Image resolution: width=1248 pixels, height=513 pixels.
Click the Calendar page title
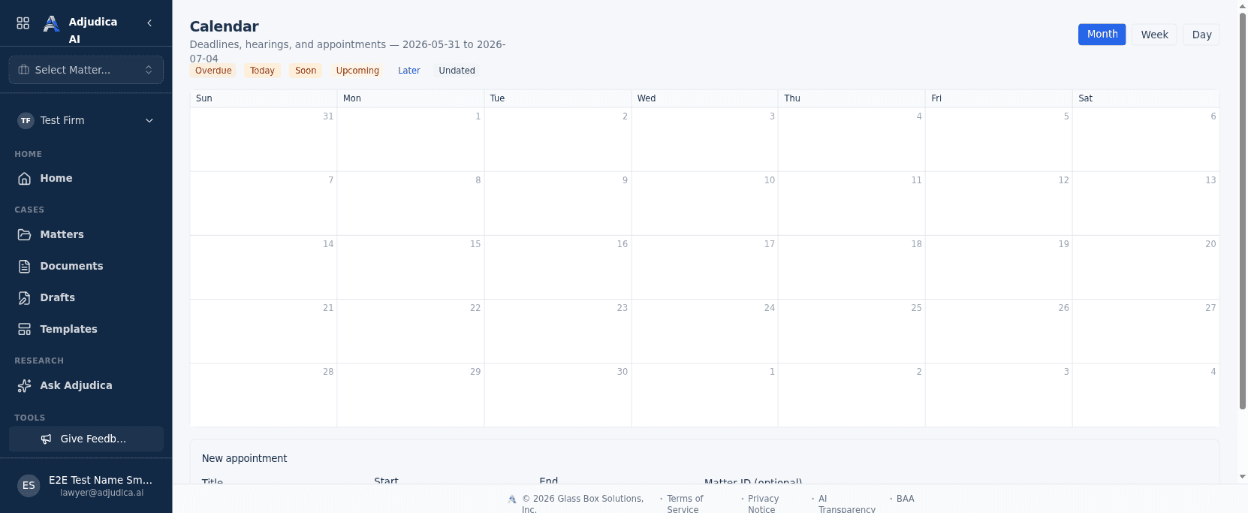pyautogui.click(x=224, y=26)
